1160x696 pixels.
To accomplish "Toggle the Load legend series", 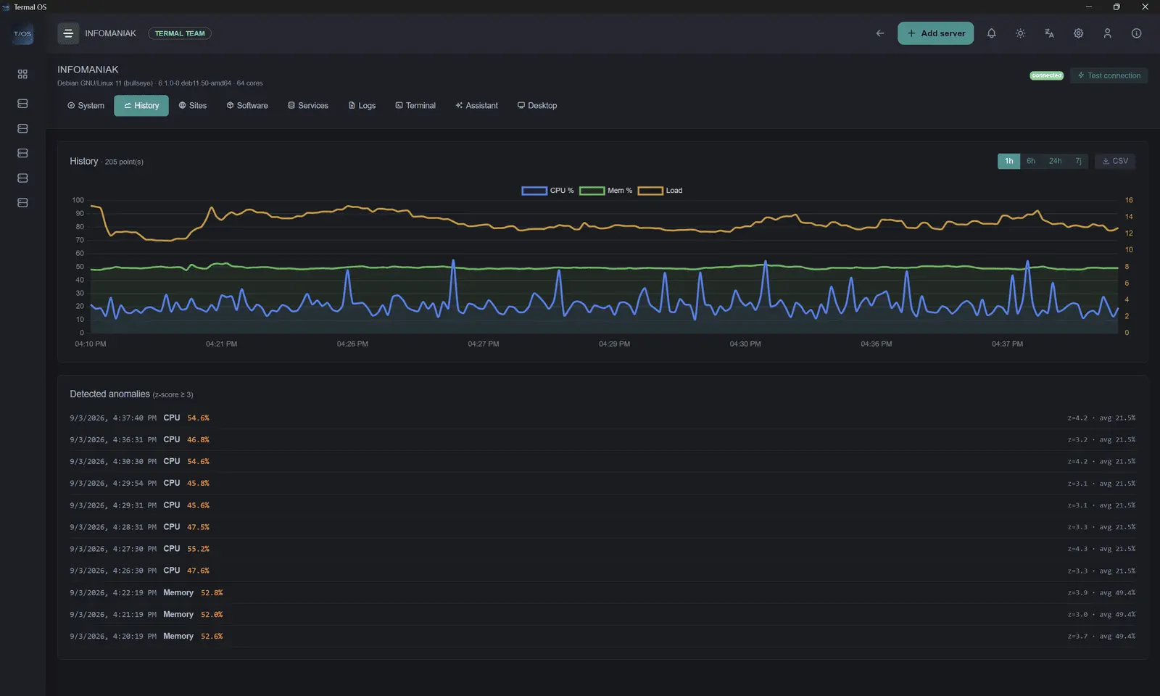I will tap(660, 191).
